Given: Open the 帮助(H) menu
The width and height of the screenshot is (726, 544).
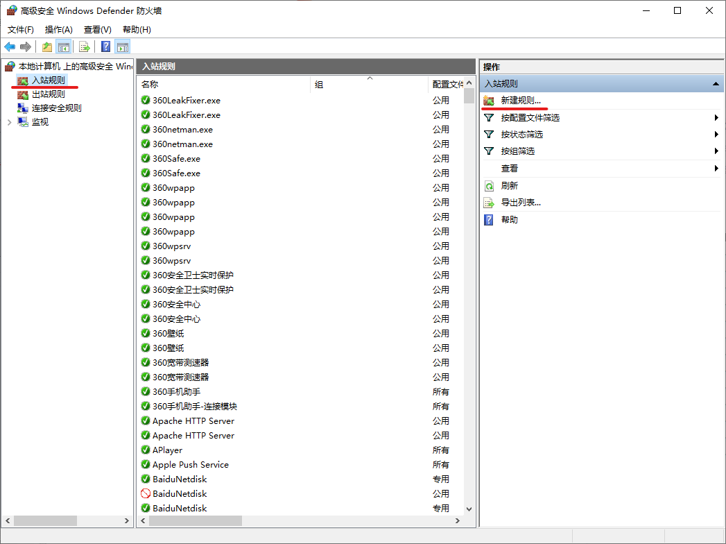Looking at the screenshot, I should [x=137, y=30].
